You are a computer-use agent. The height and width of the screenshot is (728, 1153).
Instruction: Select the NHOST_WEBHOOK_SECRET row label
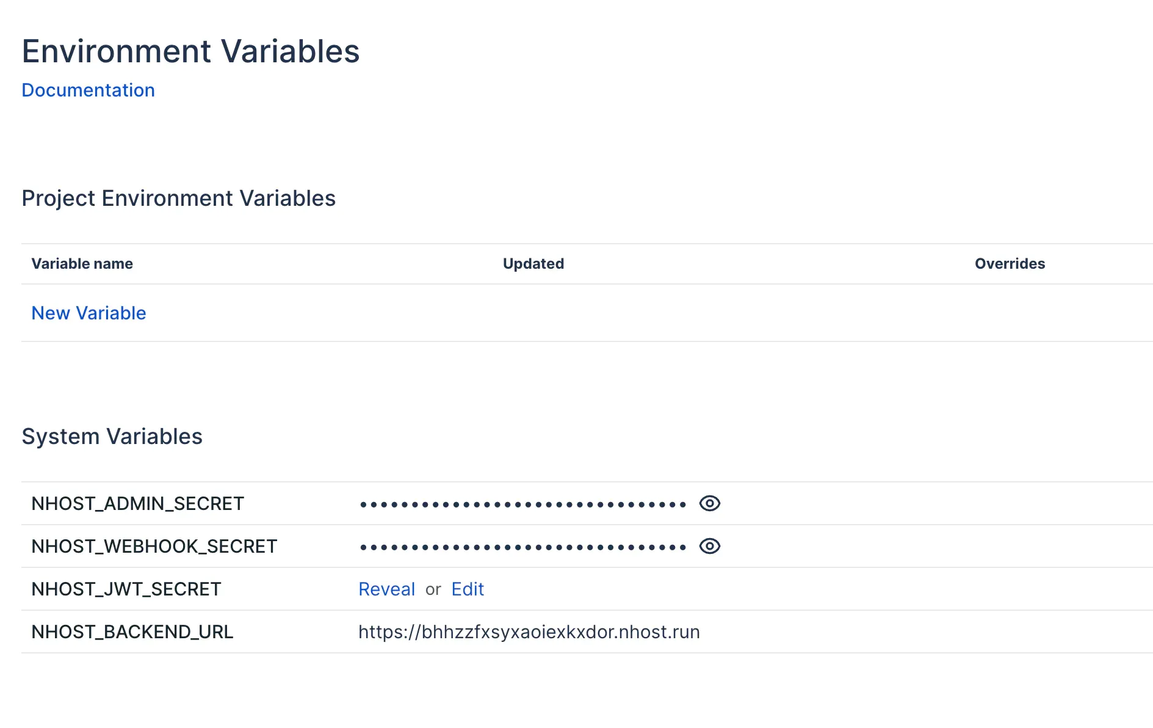click(154, 546)
